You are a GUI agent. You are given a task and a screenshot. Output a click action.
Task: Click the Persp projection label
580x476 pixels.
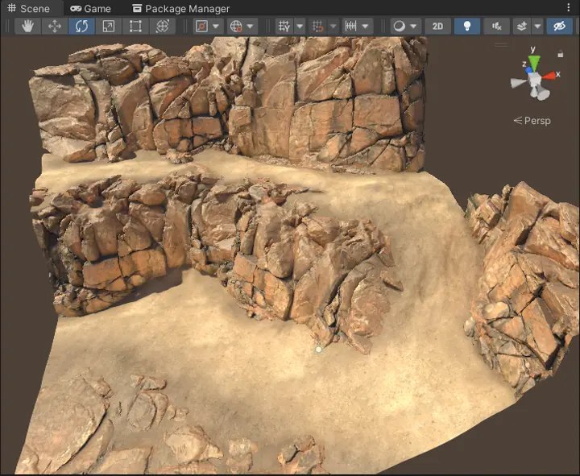point(537,121)
